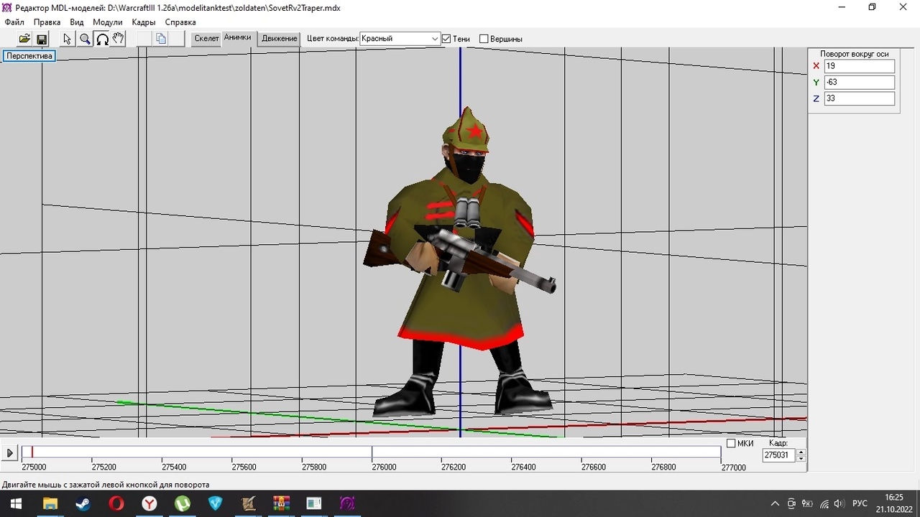Click the X axis rotation field
920x517 pixels.
point(860,66)
